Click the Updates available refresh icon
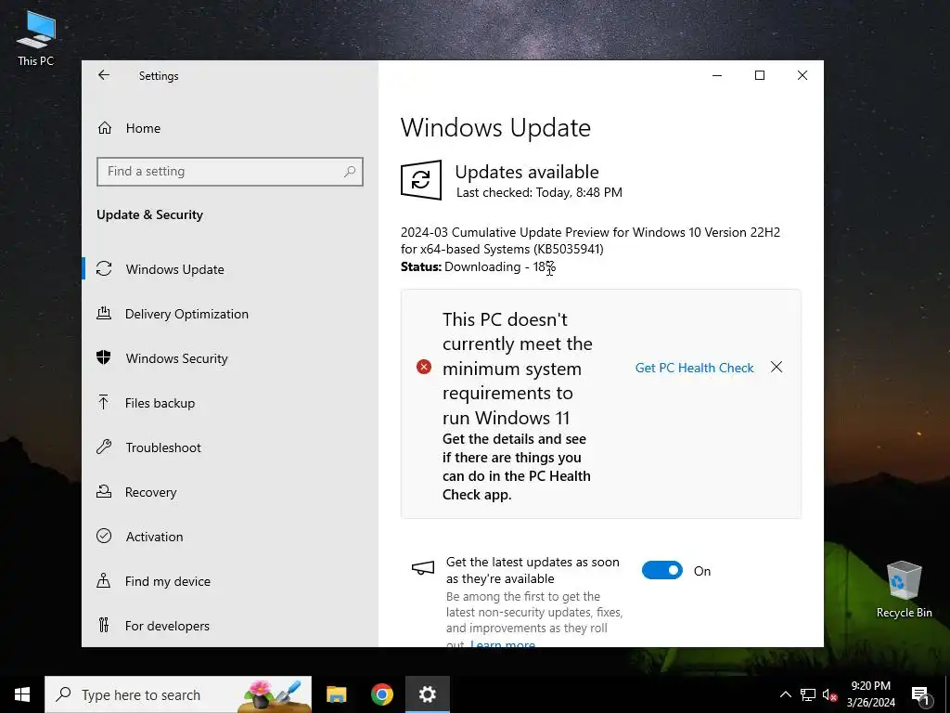The width and height of the screenshot is (950, 713). tap(421, 180)
